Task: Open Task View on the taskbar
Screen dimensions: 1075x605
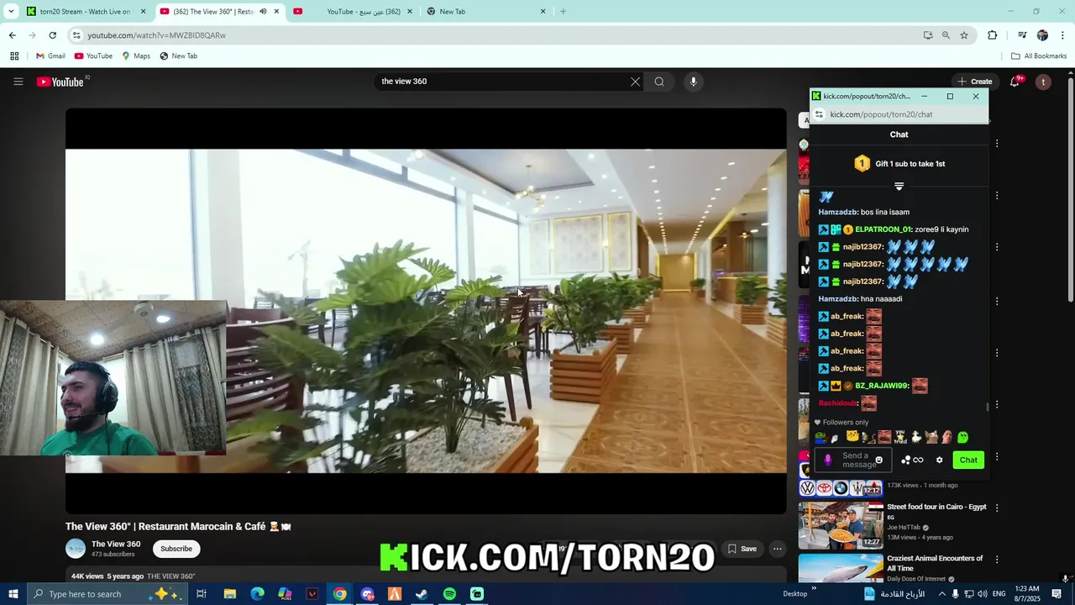Action: click(202, 594)
